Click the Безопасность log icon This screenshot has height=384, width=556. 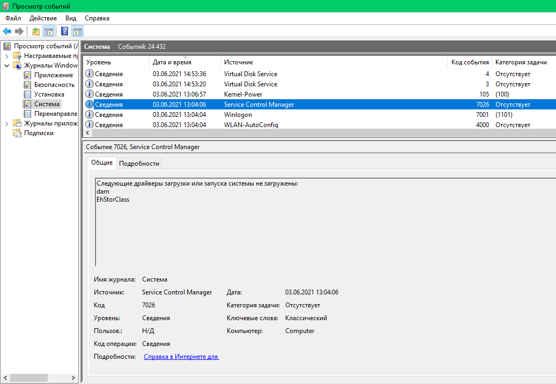(27, 85)
